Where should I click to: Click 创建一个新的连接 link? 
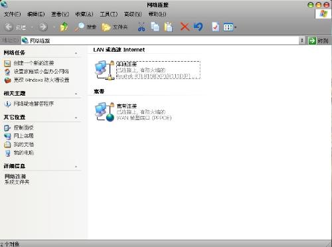(34, 63)
